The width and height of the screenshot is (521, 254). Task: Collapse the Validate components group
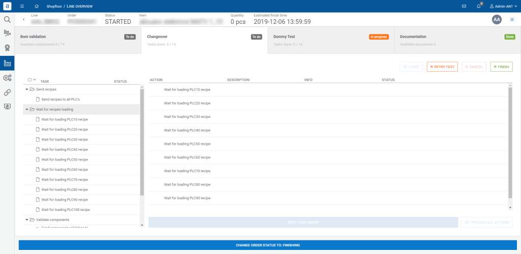pyautogui.click(x=27, y=219)
